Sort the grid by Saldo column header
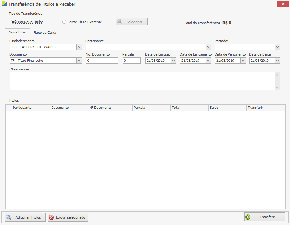290x225 pixels. tap(227, 108)
